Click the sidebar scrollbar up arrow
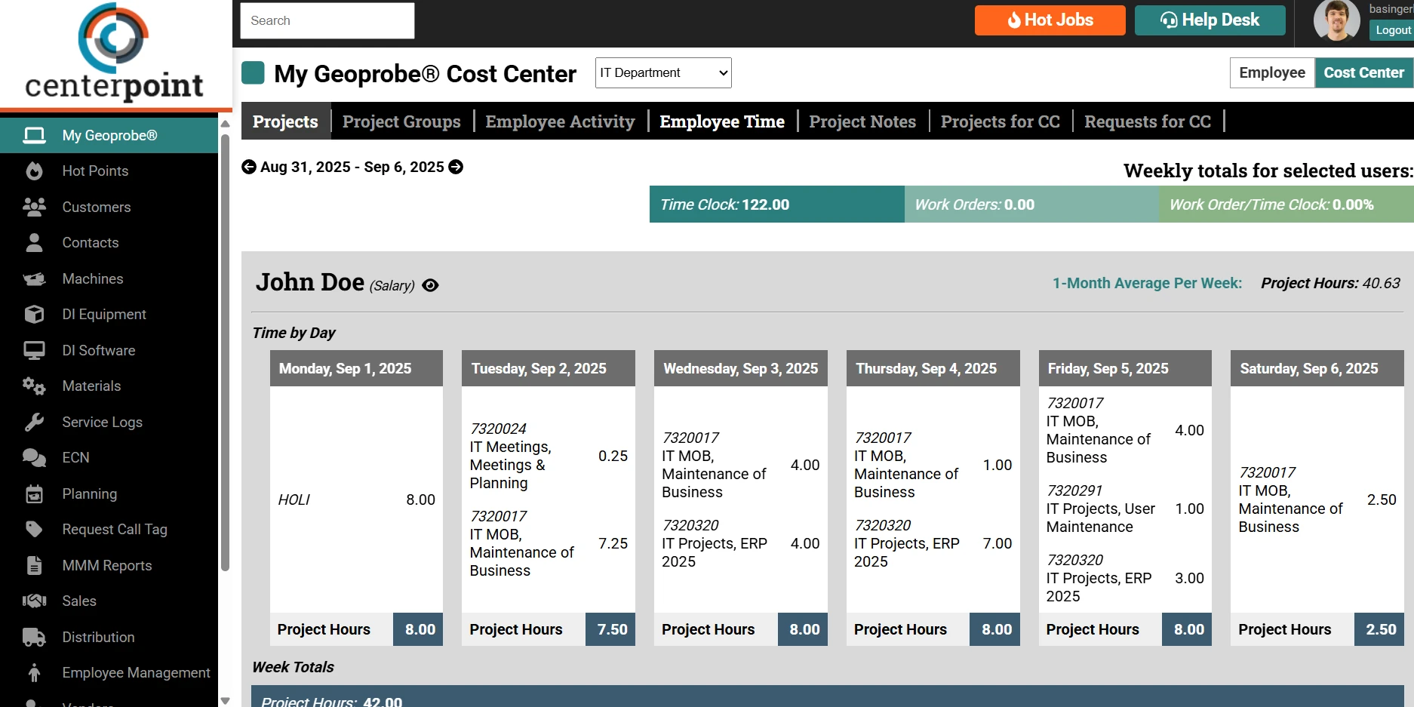The height and width of the screenshot is (707, 1414). 225,124
